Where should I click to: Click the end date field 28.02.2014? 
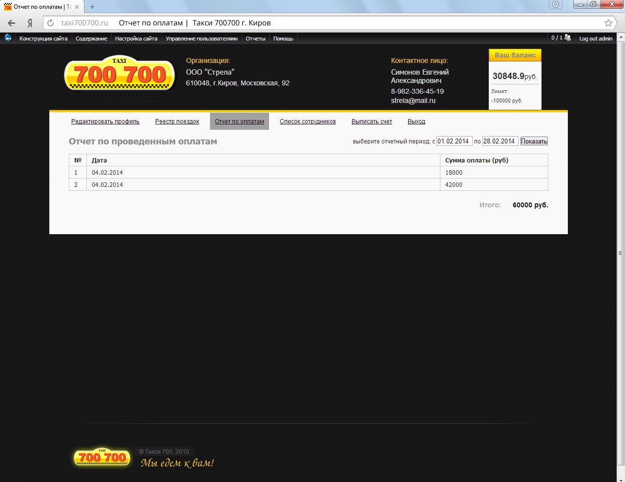(500, 141)
